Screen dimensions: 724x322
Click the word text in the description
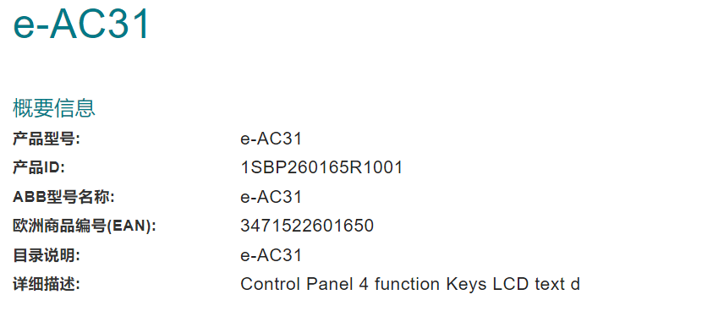[550, 284]
